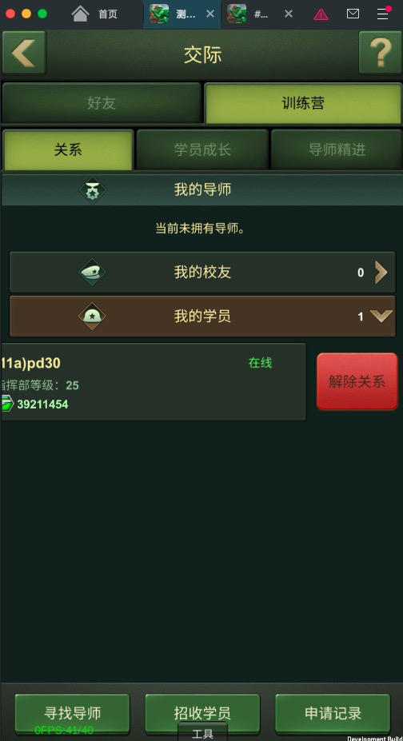Open the red warning triangle icon
Viewport: 403px width, 741px height.
(321, 14)
